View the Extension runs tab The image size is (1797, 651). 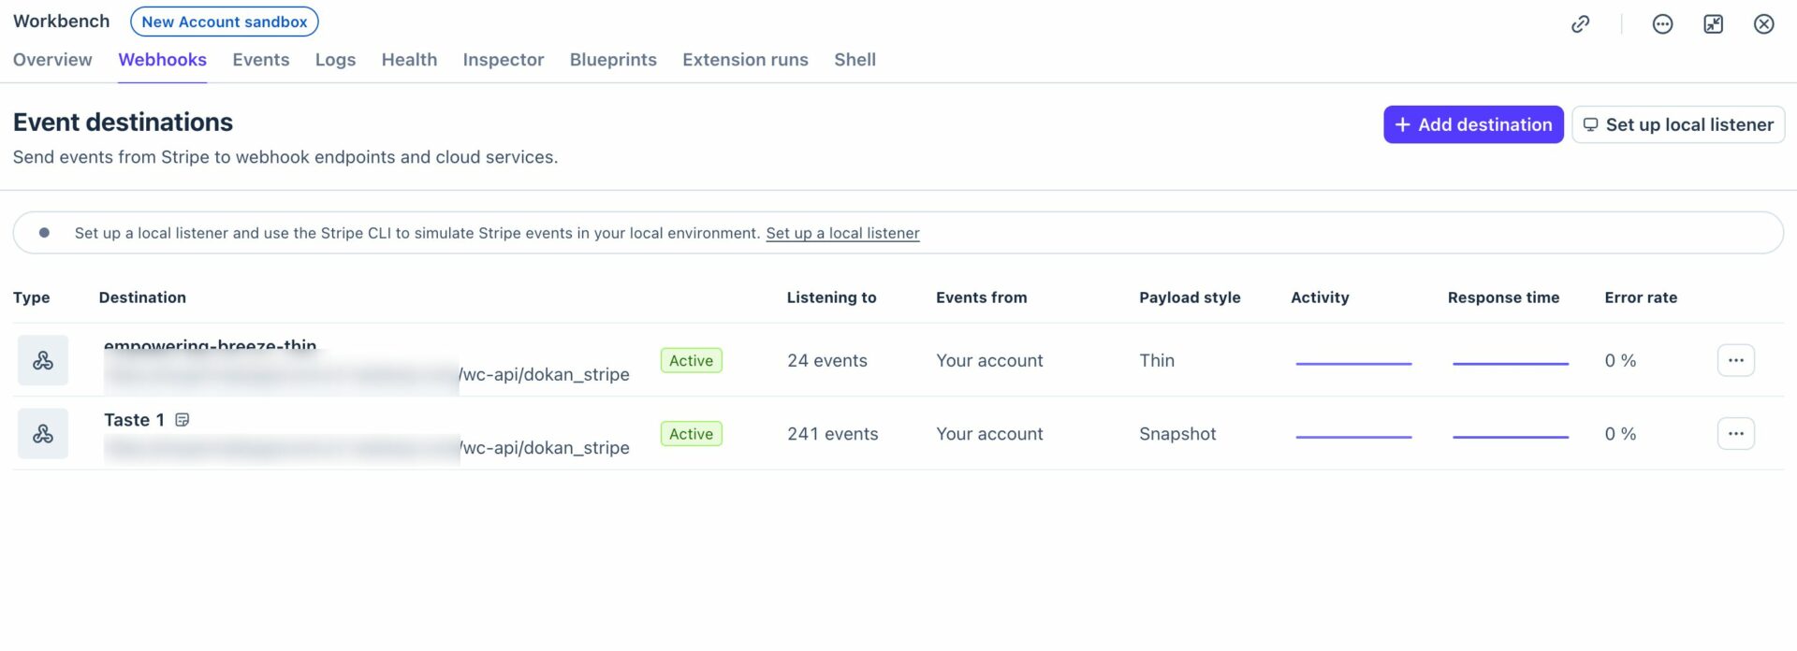(745, 60)
